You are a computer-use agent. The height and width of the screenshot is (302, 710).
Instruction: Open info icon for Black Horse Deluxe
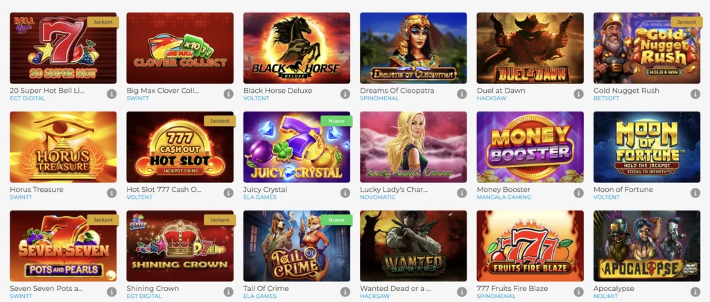point(345,94)
